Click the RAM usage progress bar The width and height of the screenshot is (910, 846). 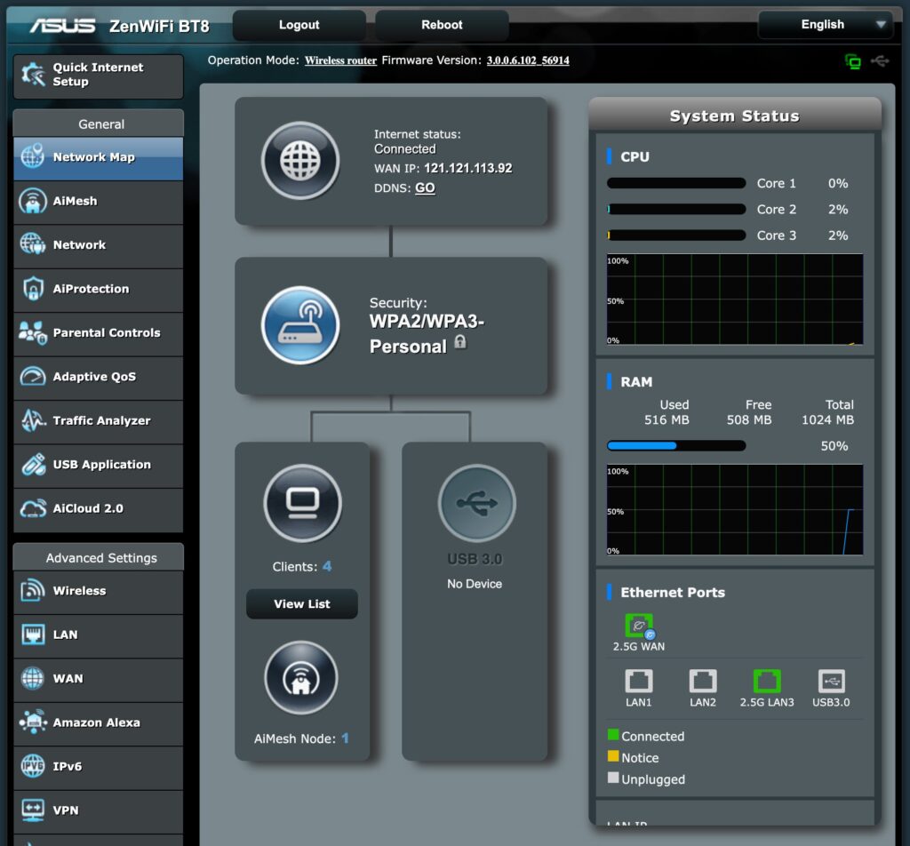pyautogui.click(x=676, y=445)
